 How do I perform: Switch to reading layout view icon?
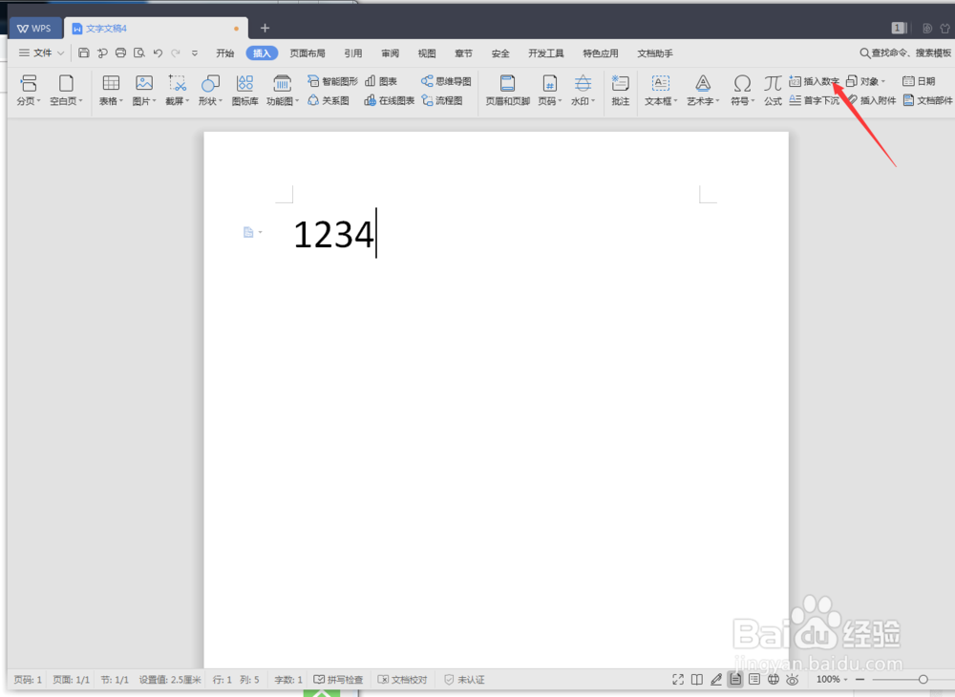click(x=697, y=680)
